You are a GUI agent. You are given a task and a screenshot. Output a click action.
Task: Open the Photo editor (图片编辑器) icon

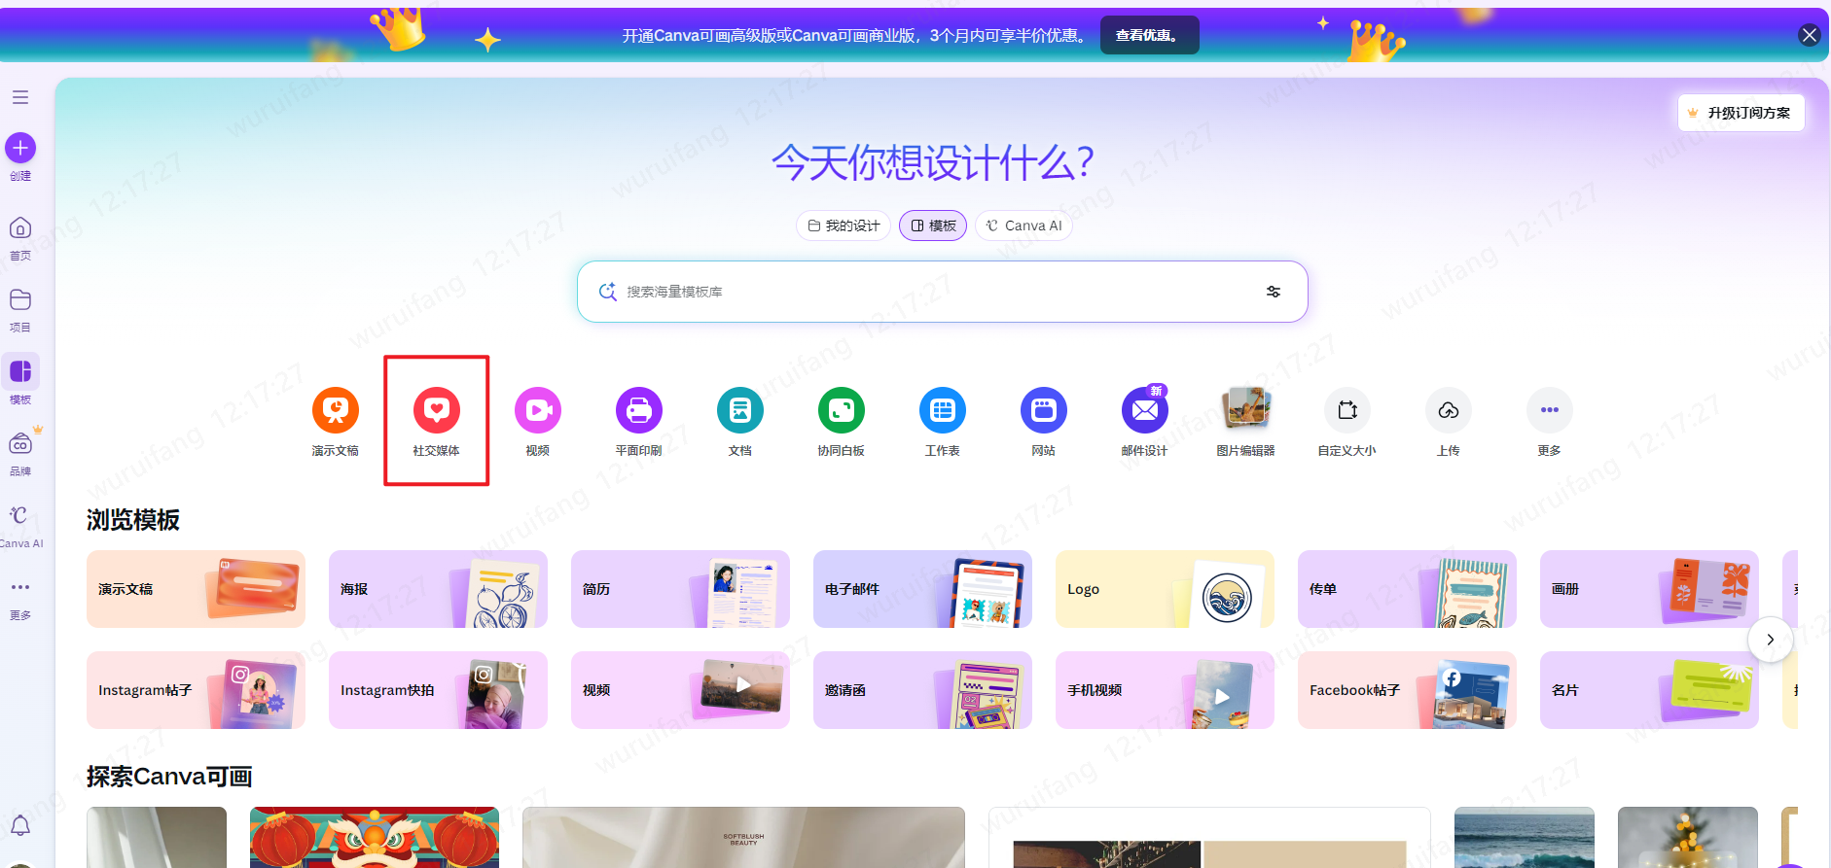[1246, 410]
